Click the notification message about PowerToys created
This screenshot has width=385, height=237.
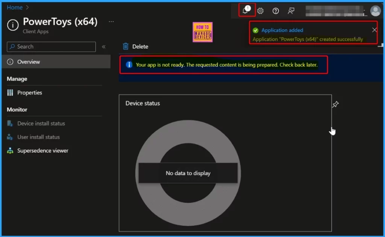[x=308, y=39]
